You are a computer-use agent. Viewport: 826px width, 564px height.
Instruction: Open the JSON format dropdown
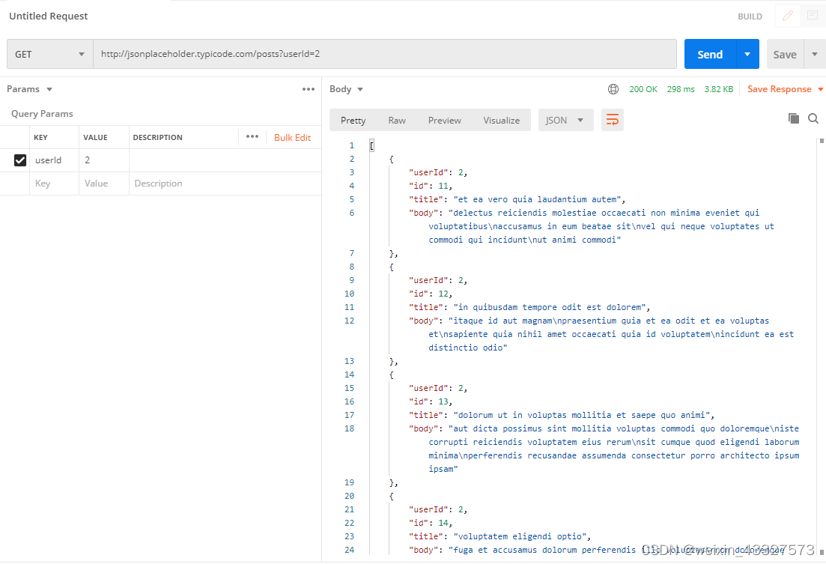tap(565, 120)
